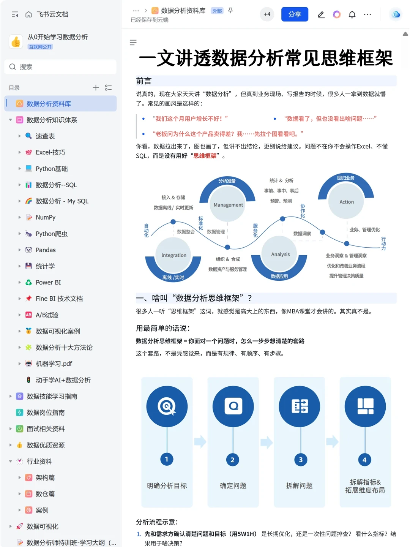Click the rocket icon of 数据可视化
The width and height of the screenshot is (410, 547).
[20, 526]
